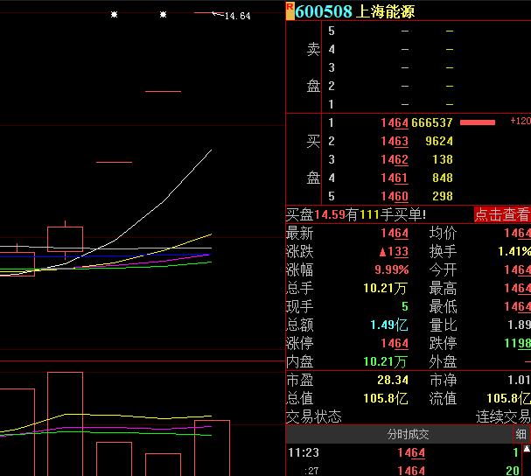Image resolution: width=531 pixels, height=476 pixels.
Task: Select buy level 2 price 1463
Action: coord(394,142)
